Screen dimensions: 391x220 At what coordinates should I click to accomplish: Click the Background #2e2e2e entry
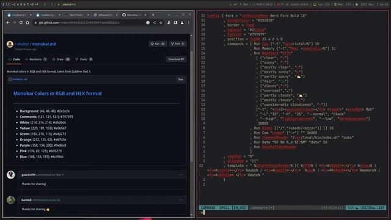tap(45, 111)
